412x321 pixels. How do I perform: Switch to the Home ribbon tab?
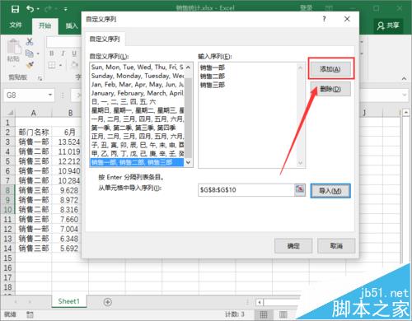(44, 26)
